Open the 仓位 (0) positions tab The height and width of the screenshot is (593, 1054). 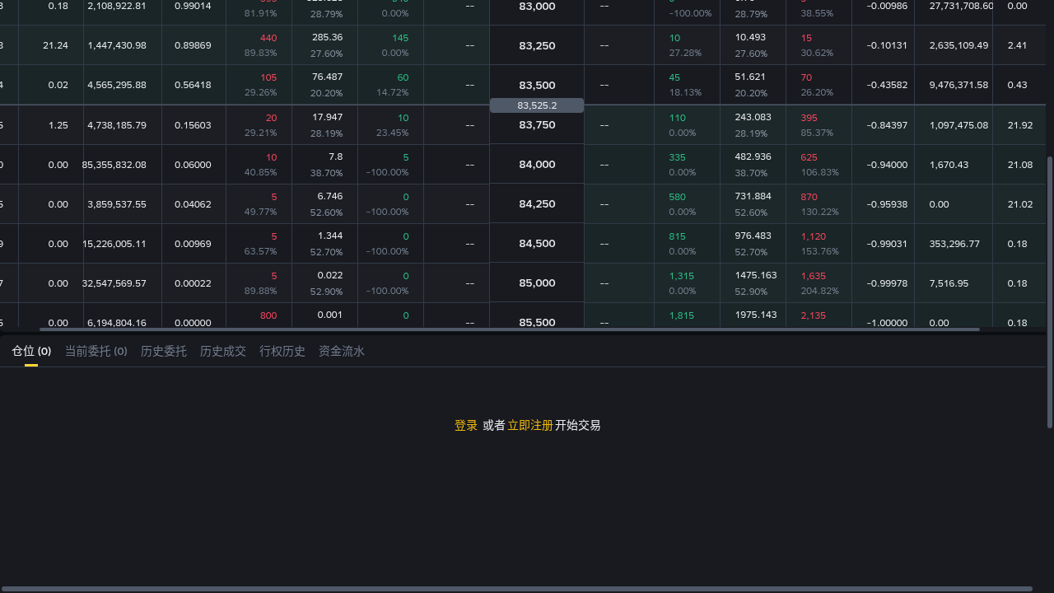pyautogui.click(x=31, y=351)
